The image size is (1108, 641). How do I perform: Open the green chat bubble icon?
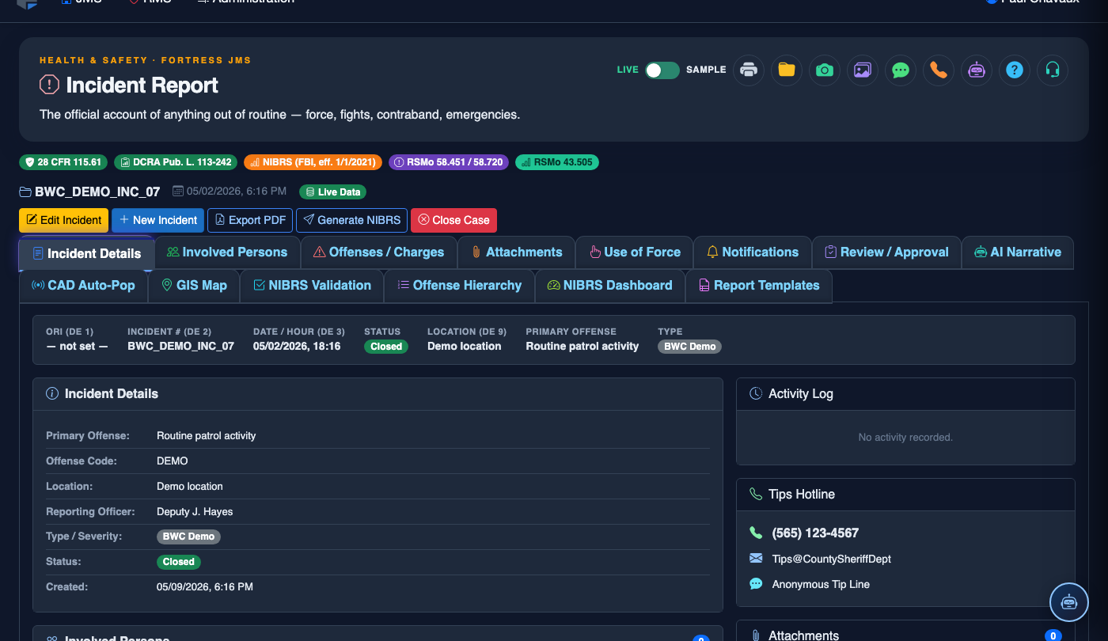click(x=901, y=70)
